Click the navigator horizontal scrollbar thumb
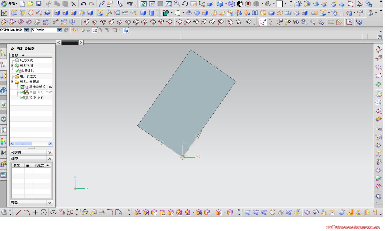 point(23,144)
